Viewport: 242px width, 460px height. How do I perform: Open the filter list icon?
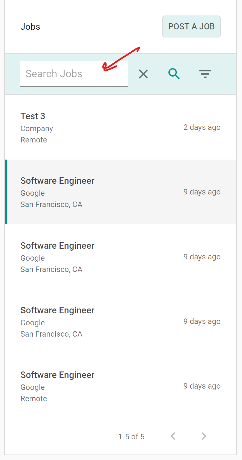[x=205, y=74]
